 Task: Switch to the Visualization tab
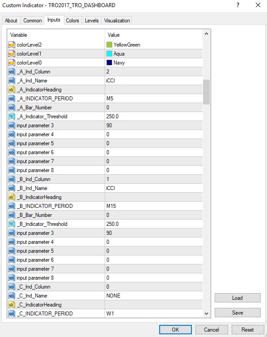(117, 21)
